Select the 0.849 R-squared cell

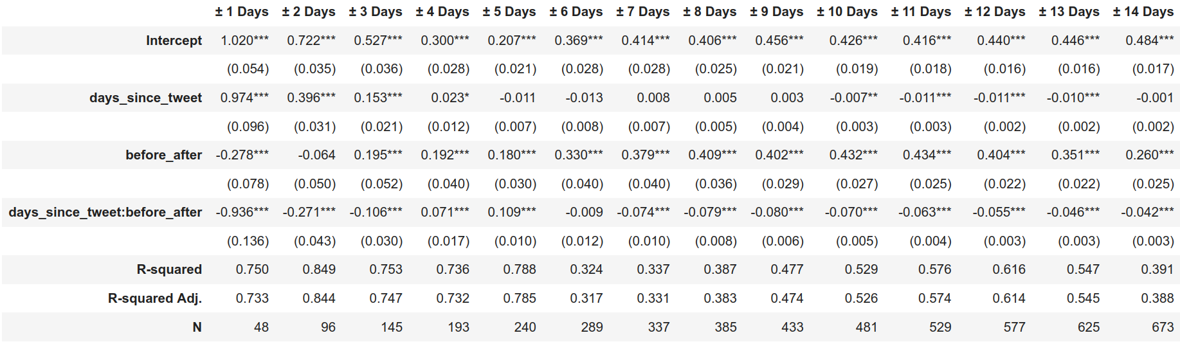click(x=319, y=269)
